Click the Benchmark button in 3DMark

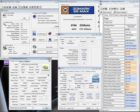click(48, 52)
